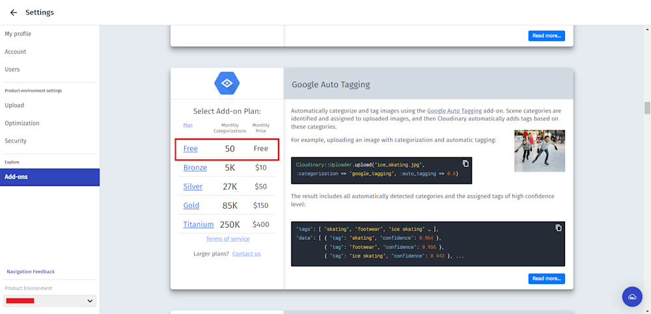Screen dimensions: 651x314
Task: Open Optimization settings
Action: (22, 123)
